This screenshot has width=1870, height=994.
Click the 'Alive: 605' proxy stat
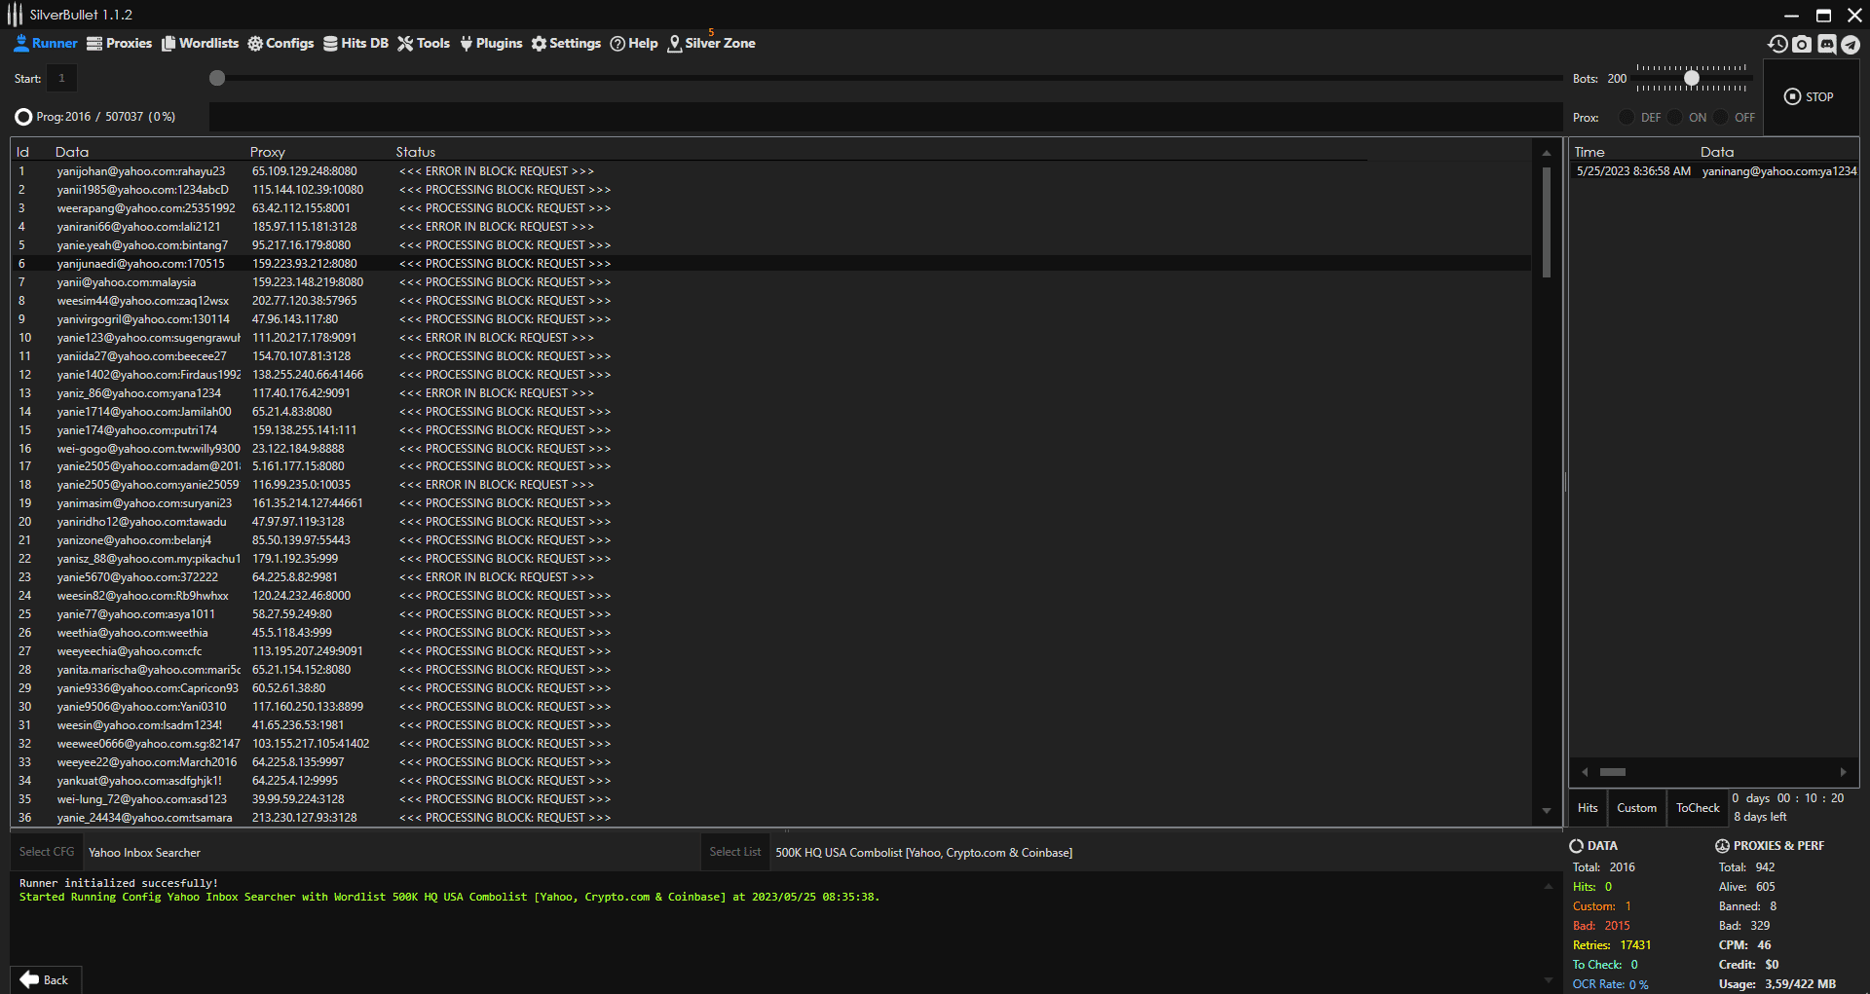[1747, 887]
